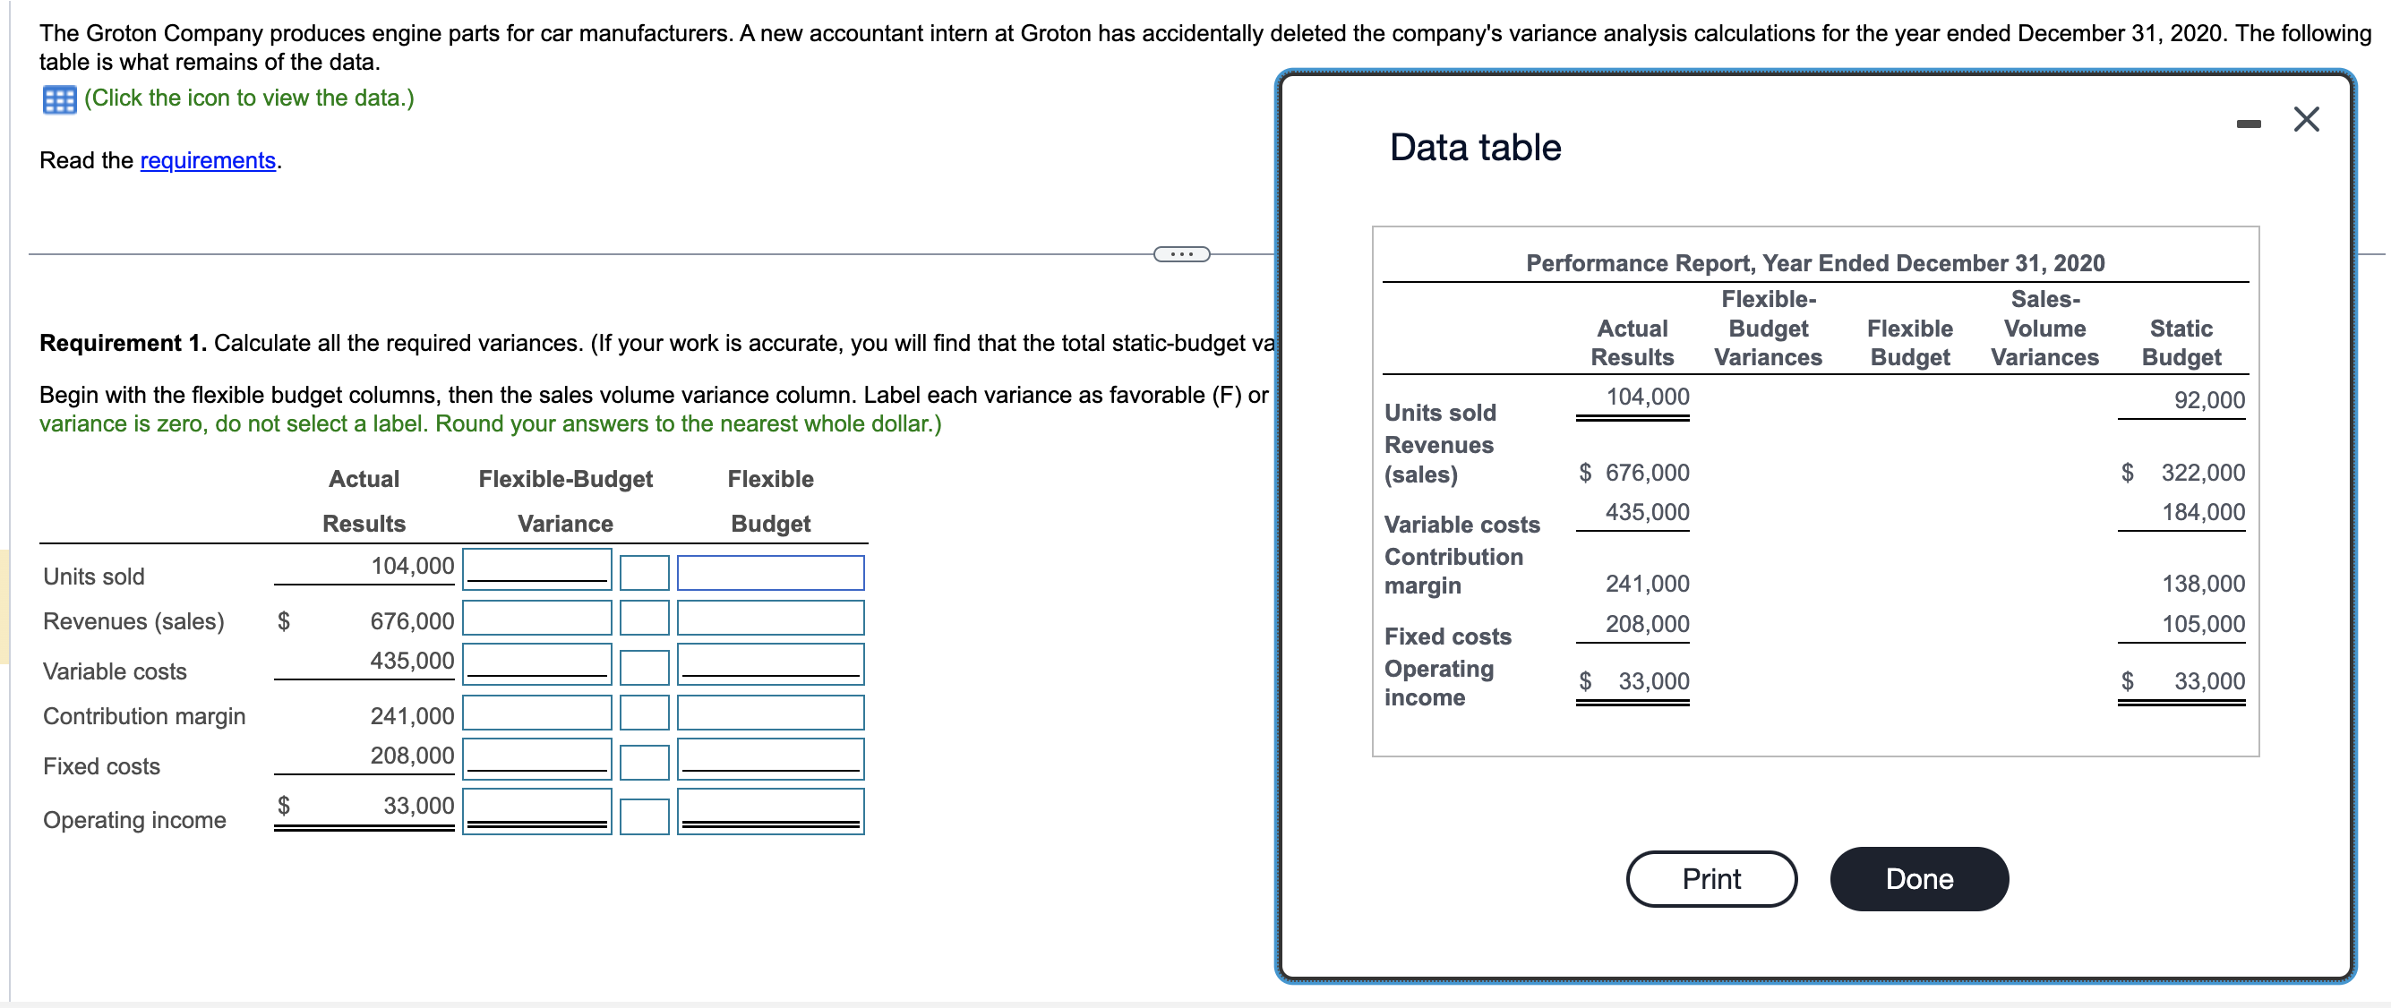Close the Data table popup
The height and width of the screenshot is (1008, 2391).
click(2306, 119)
